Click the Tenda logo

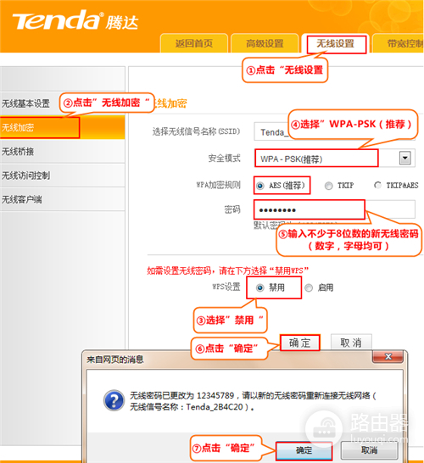pyautogui.click(x=75, y=20)
